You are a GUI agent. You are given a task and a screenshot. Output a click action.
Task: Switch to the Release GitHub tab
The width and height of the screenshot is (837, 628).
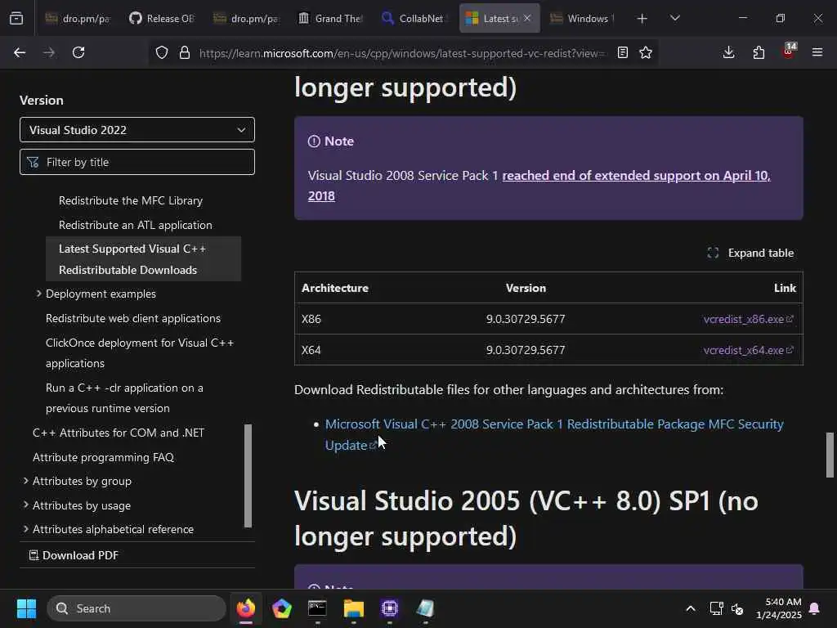(x=163, y=19)
